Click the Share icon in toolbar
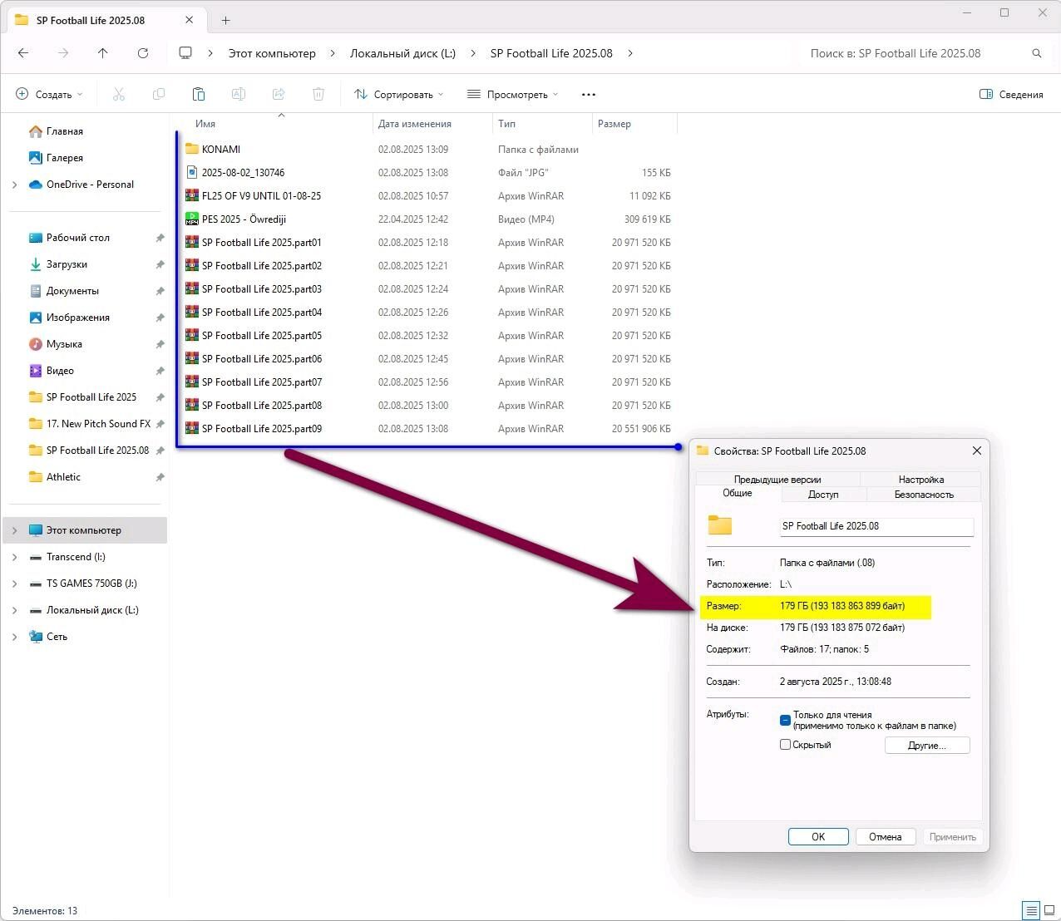 pyautogui.click(x=279, y=94)
